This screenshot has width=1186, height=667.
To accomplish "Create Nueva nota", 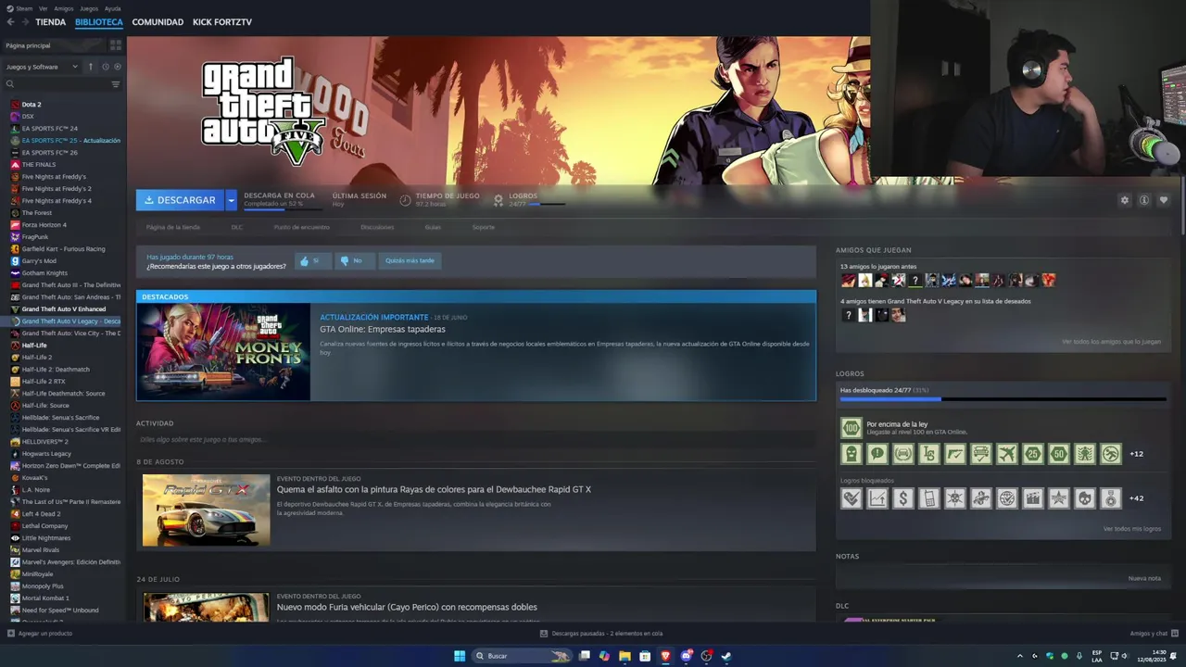I will [1144, 578].
